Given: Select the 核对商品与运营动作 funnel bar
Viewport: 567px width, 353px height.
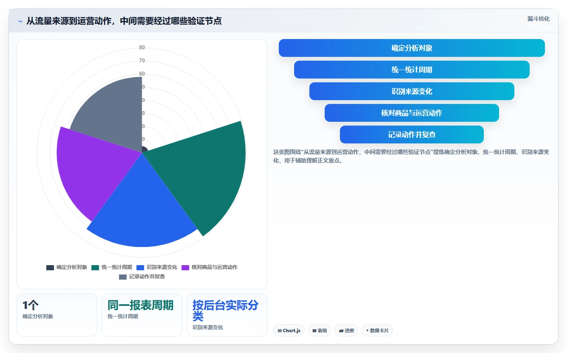Looking at the screenshot, I should tap(412, 113).
